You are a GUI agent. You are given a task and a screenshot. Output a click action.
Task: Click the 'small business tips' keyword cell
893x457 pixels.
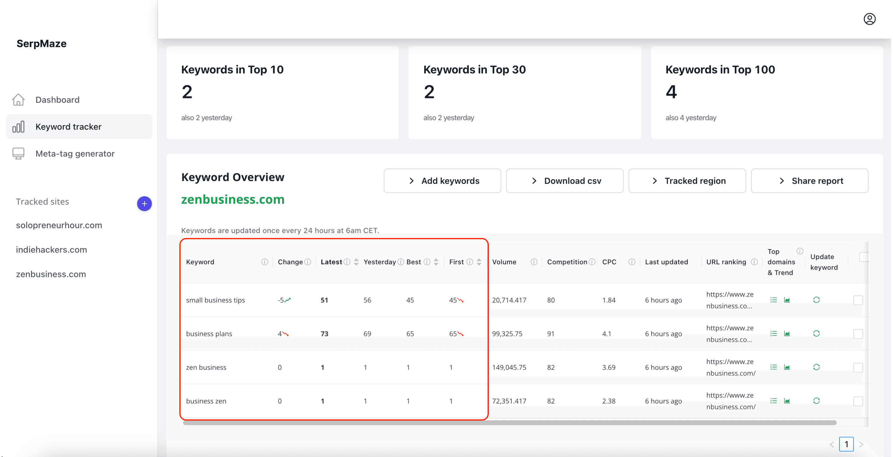click(x=215, y=300)
